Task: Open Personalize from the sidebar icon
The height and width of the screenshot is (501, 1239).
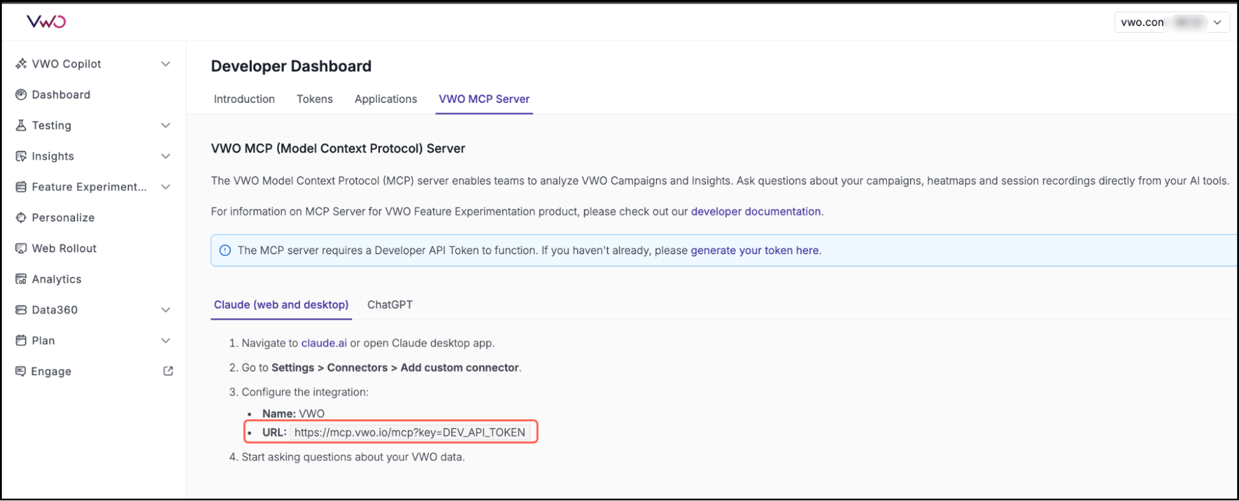Action: [x=20, y=217]
